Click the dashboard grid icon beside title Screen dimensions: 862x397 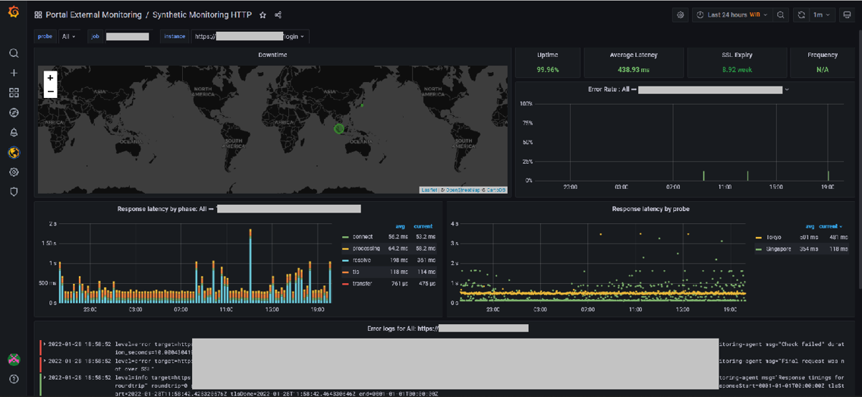pos(39,15)
